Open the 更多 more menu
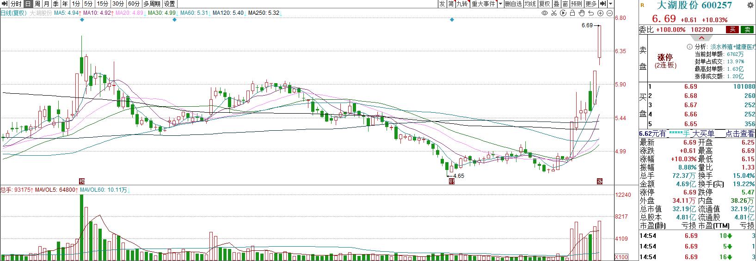The image size is (756, 261). click(x=591, y=4)
